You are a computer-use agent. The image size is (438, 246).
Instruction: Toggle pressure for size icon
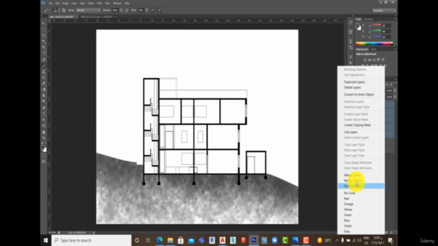159,10
